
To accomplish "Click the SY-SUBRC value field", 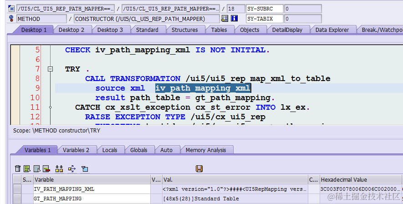I will point(303,9).
